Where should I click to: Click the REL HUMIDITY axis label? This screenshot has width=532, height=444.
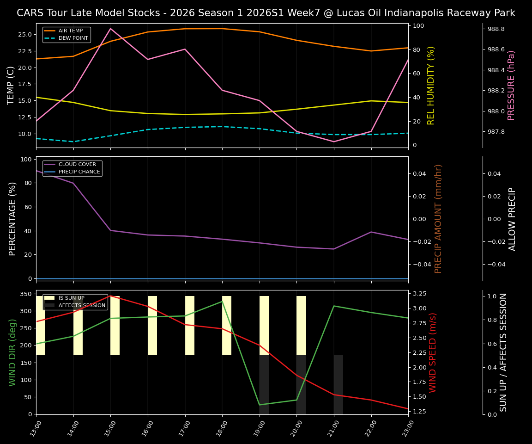click(431, 85)
